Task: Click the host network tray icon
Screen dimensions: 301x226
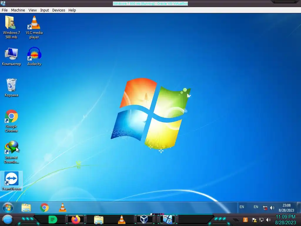Action: (261, 220)
